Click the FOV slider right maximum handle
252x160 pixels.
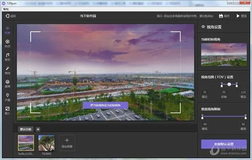tap(236, 85)
